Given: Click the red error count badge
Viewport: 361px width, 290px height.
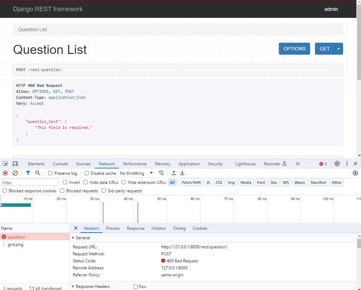Looking at the screenshot, I should pos(323,164).
